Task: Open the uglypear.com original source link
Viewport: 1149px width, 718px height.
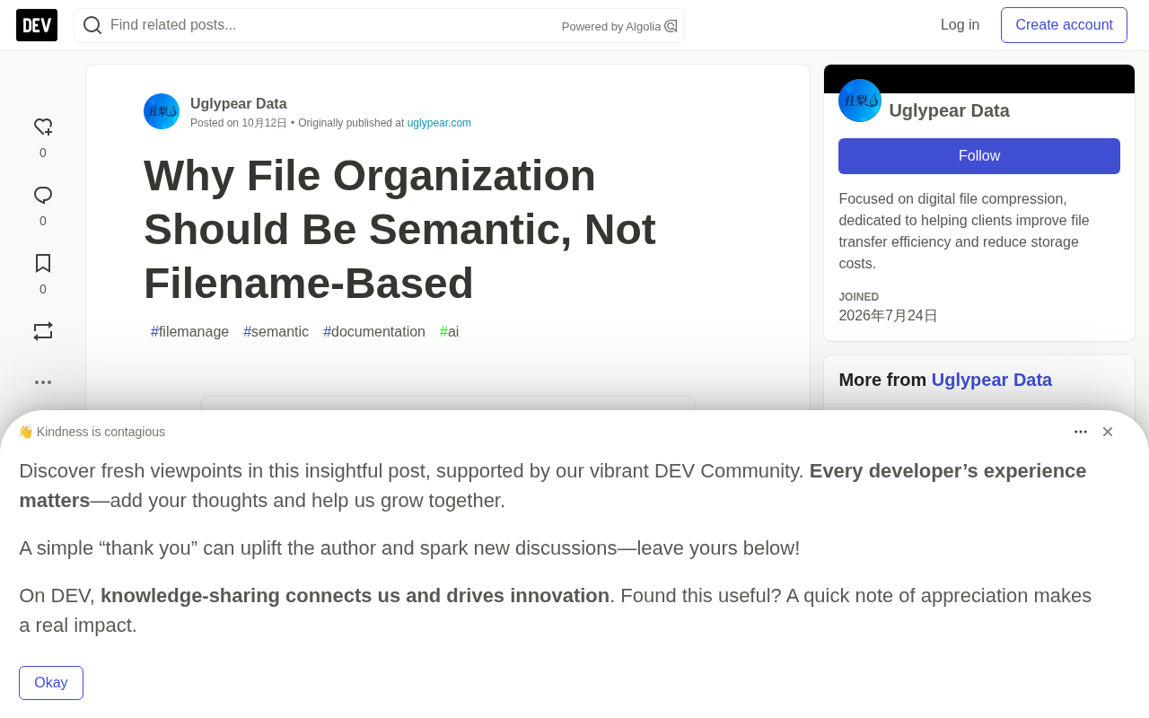Action: tap(439, 123)
